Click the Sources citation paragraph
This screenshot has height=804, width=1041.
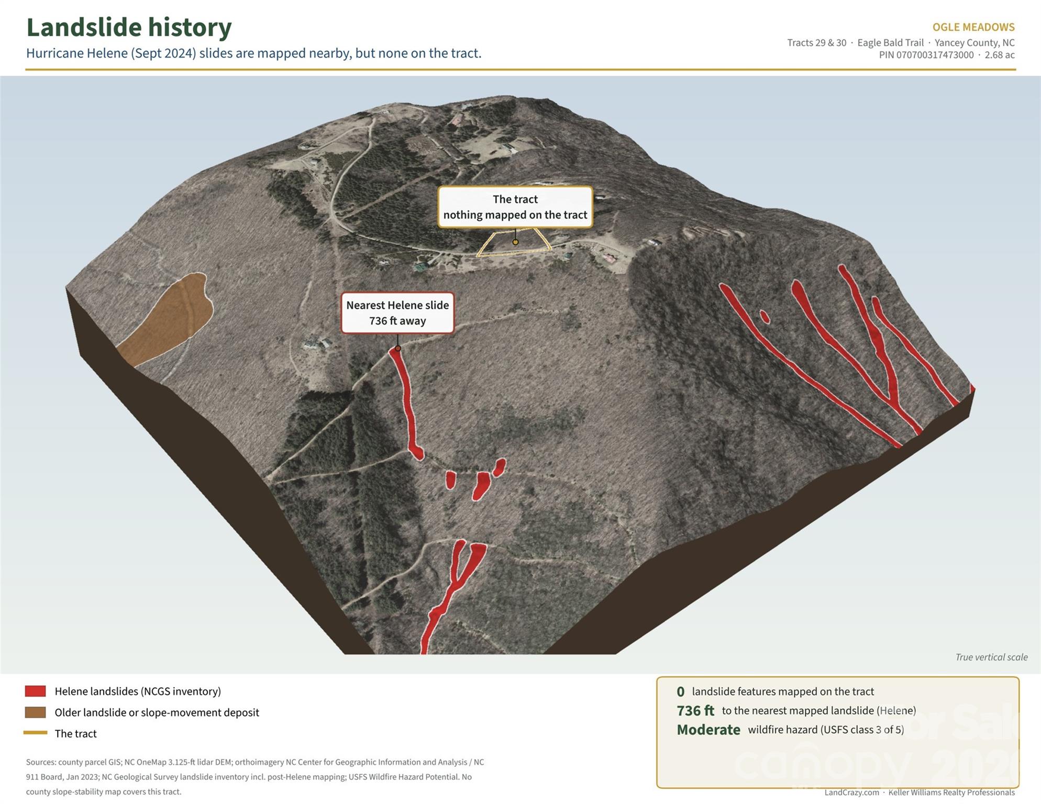[255, 777]
